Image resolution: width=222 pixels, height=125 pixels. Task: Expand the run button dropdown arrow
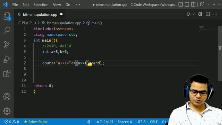(x=194, y=14)
